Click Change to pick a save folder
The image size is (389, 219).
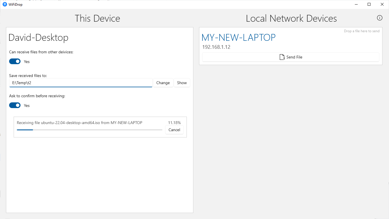click(x=163, y=83)
